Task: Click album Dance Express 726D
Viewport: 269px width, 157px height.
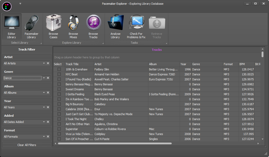Action: 162,74
